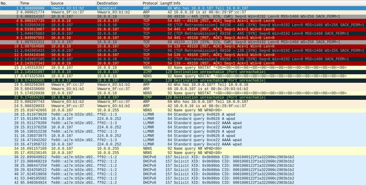Screen dimensions: 366x185
Task: Select packet 24 ARP reply at 5.986320033
Action: 183,106
